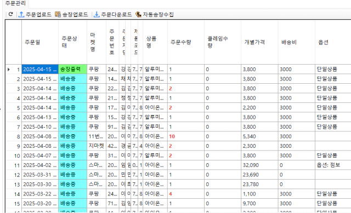The height and width of the screenshot is (213, 351).
Task: Sort by the 주문일 column header
Action: (x=40, y=42)
